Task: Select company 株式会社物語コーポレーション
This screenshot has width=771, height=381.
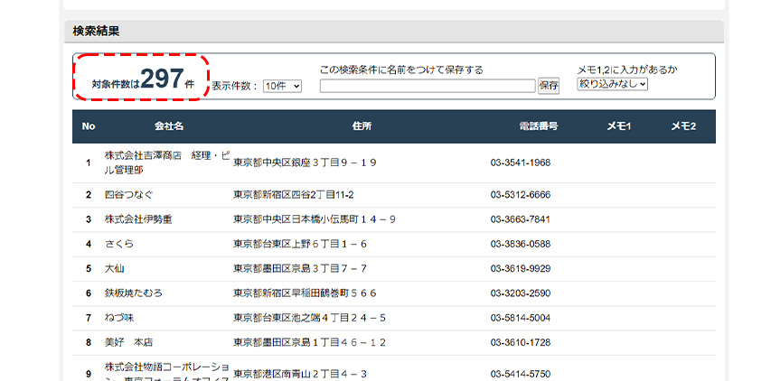Action: click(x=167, y=373)
